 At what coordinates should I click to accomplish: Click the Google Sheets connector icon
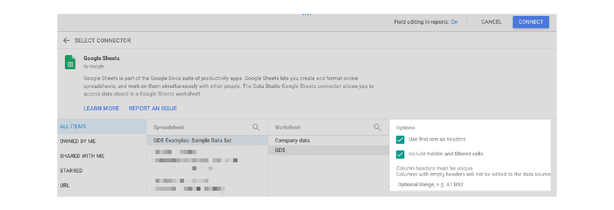(x=70, y=62)
